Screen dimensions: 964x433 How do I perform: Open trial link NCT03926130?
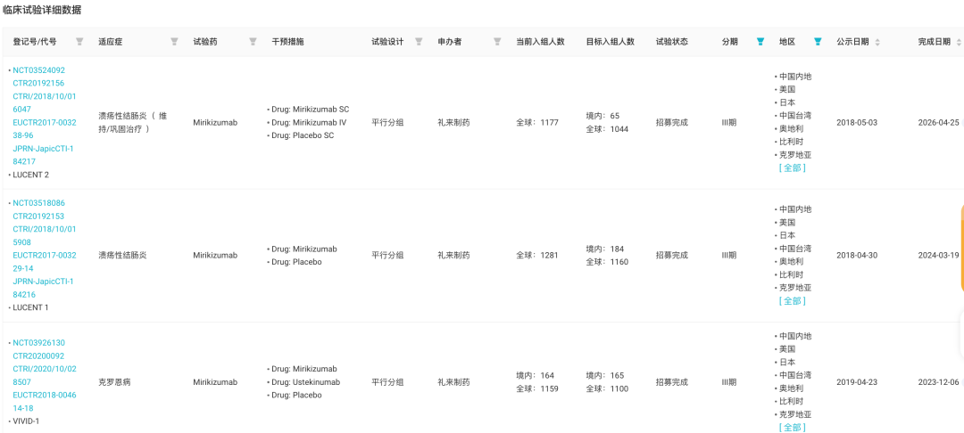tap(38, 342)
